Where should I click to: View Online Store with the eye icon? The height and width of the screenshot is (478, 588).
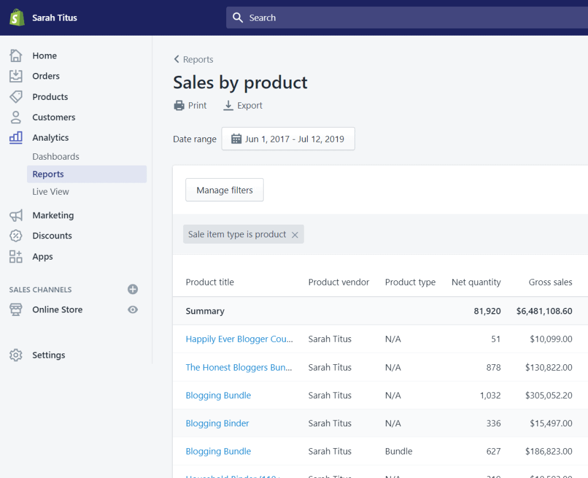[133, 310]
